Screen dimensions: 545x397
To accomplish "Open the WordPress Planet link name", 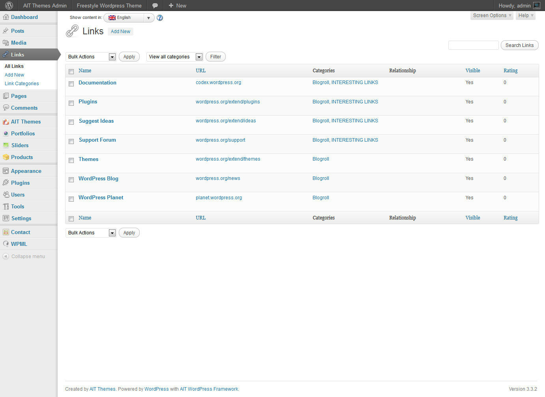I will click(x=101, y=198).
